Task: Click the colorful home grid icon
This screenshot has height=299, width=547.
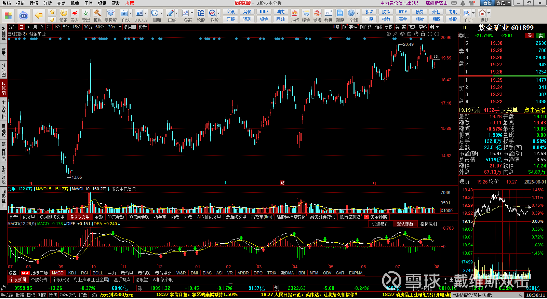Action: click(8, 15)
